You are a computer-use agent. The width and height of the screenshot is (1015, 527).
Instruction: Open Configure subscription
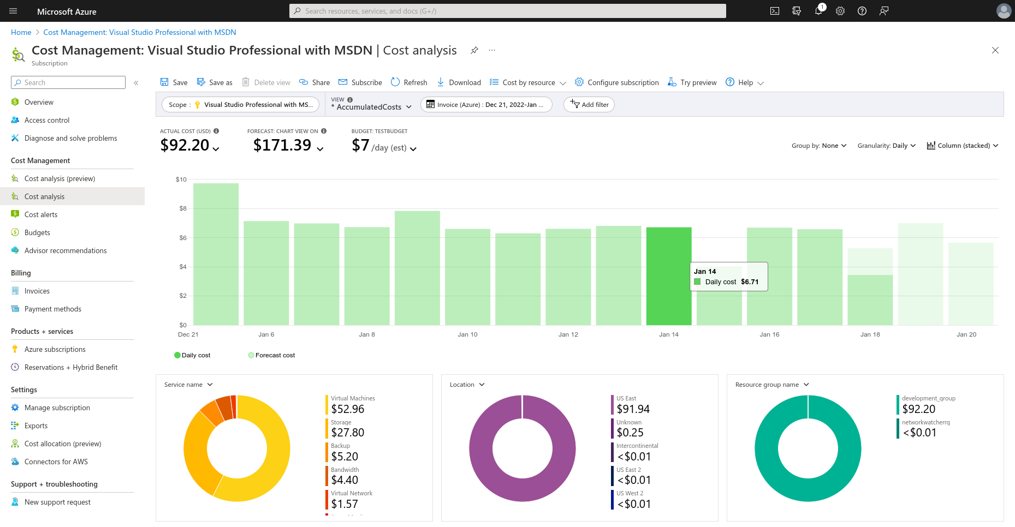click(617, 82)
